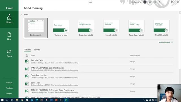This screenshot has width=181, height=102.
Task: Click Excel icon beside Formula Basic Practice.xlsx
Action: point(27,91)
